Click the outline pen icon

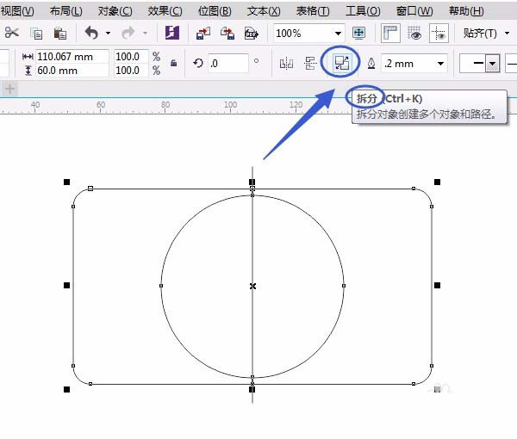pyautogui.click(x=371, y=63)
